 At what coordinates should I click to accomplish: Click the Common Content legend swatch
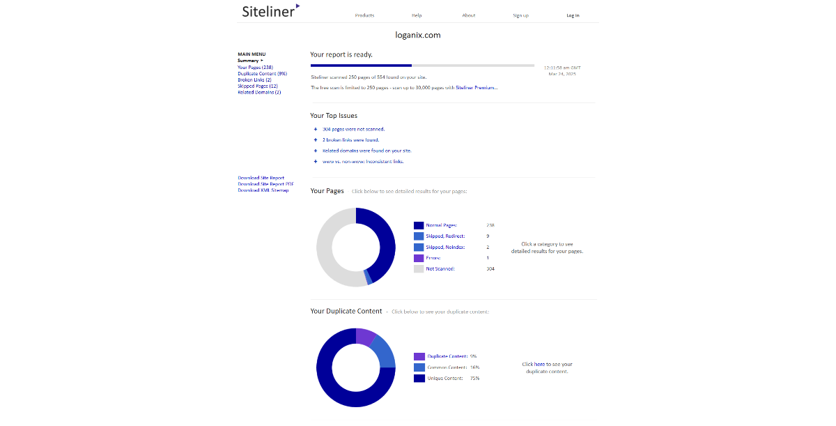click(419, 367)
